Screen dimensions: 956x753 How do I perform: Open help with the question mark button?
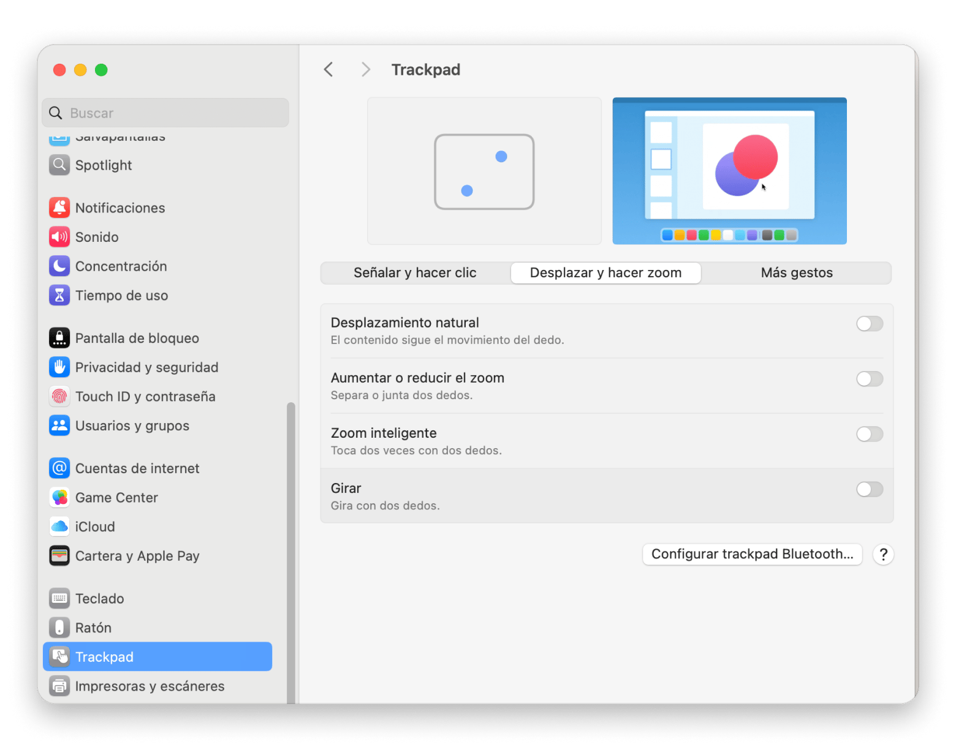(x=883, y=555)
